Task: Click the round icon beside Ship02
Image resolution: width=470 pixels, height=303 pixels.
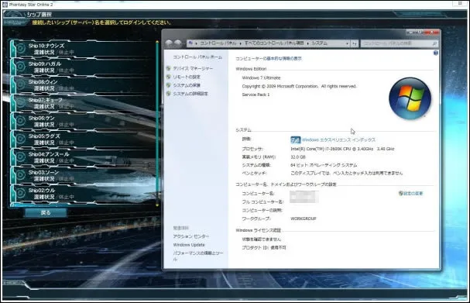Action: tap(20, 193)
